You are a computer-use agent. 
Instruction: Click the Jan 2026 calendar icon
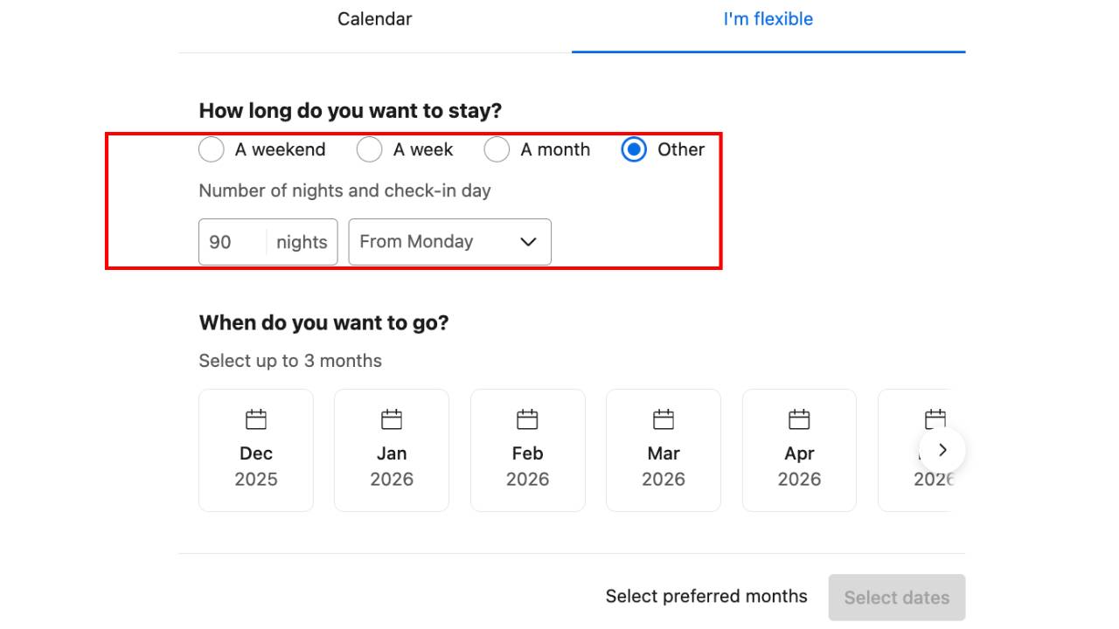(391, 418)
